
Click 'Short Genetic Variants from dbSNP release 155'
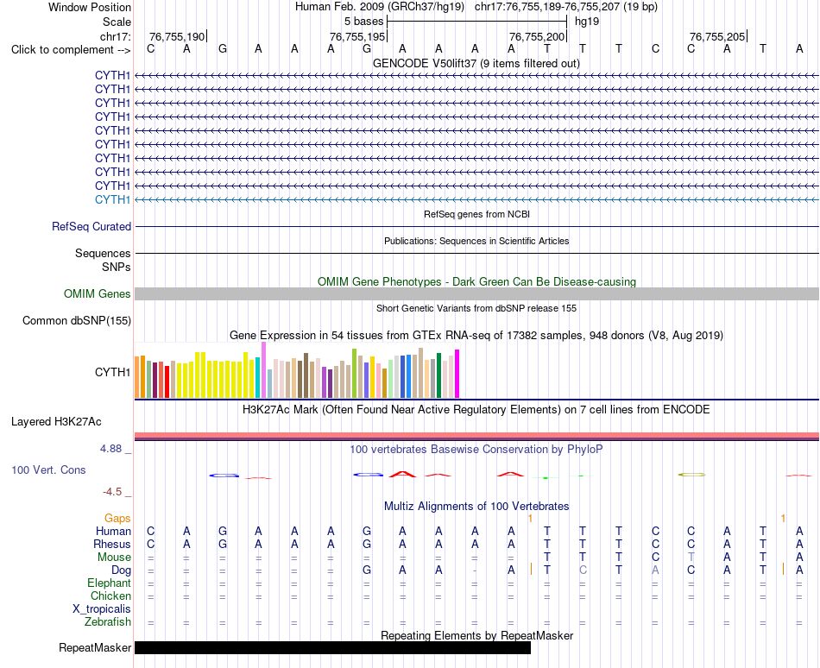pyautogui.click(x=476, y=308)
